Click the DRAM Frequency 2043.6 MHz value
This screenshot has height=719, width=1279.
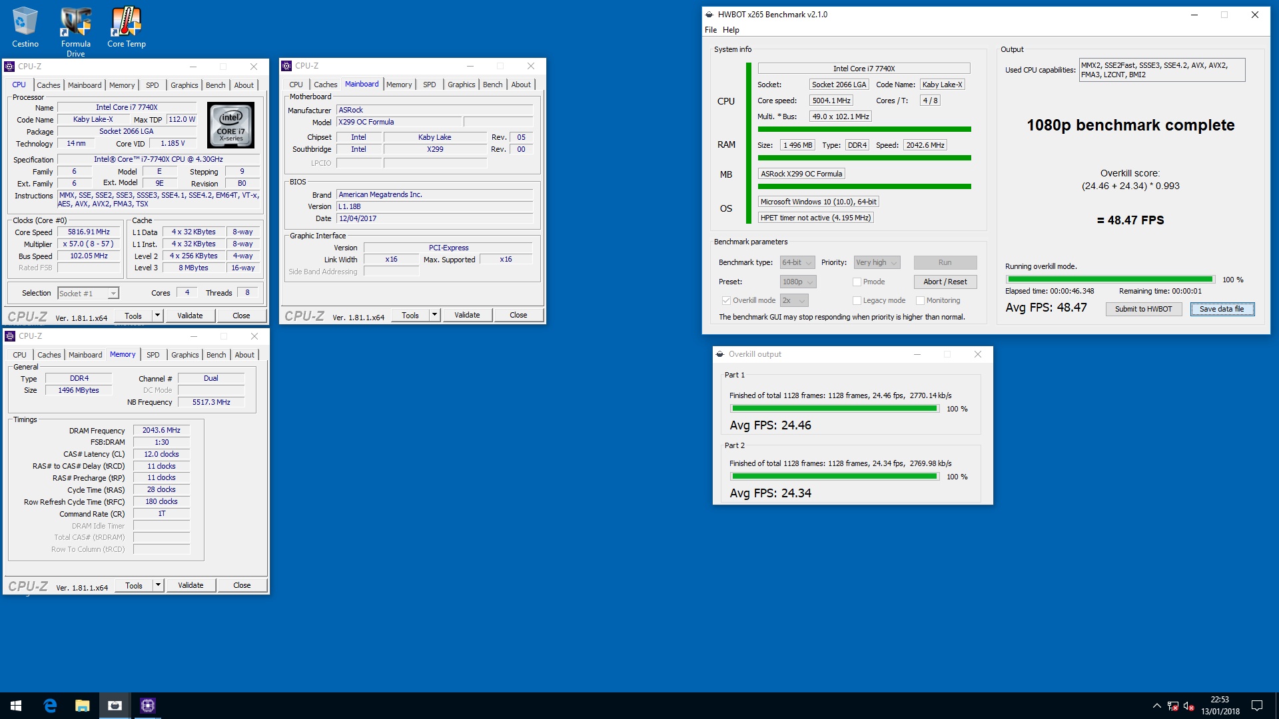161,430
